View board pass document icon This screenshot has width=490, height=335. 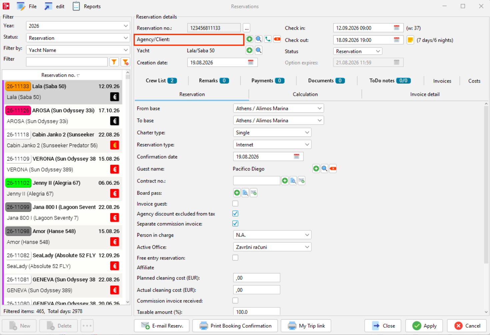[x=245, y=193]
